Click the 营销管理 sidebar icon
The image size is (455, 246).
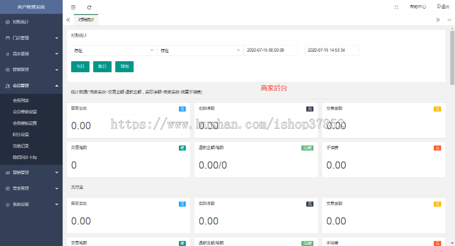(8, 173)
